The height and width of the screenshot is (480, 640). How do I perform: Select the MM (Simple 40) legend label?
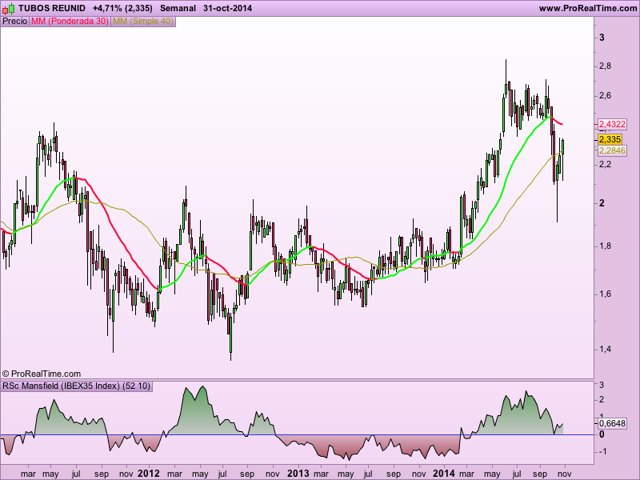pyautogui.click(x=143, y=22)
